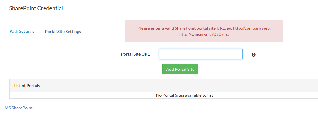Go back to Path Settings
Image resolution: width=318 pixels, height=123 pixels.
click(22, 32)
